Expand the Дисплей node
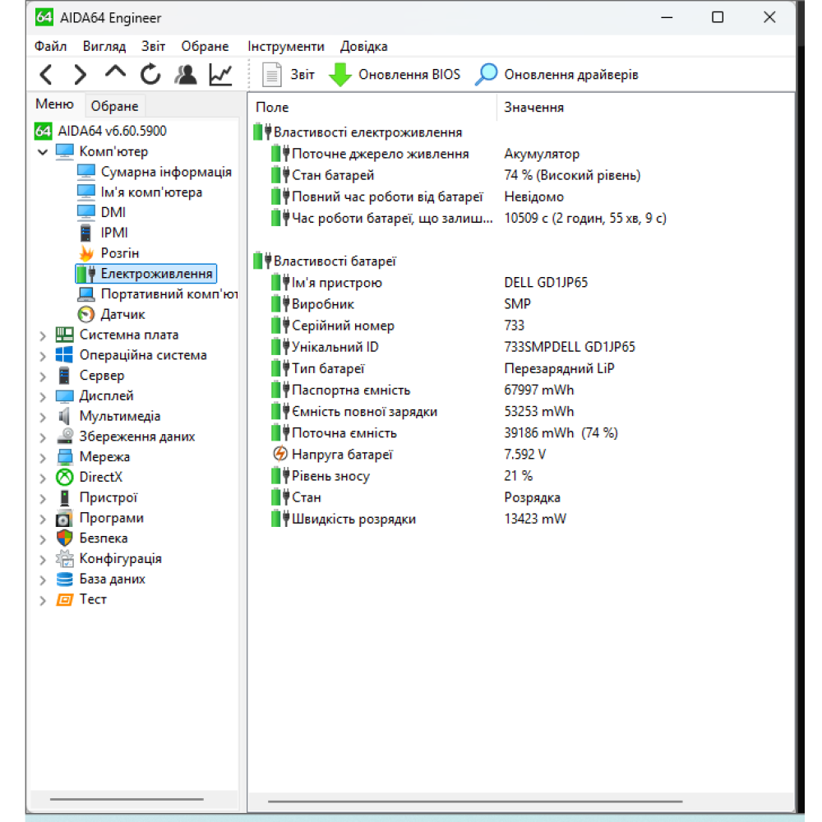 [x=43, y=397]
